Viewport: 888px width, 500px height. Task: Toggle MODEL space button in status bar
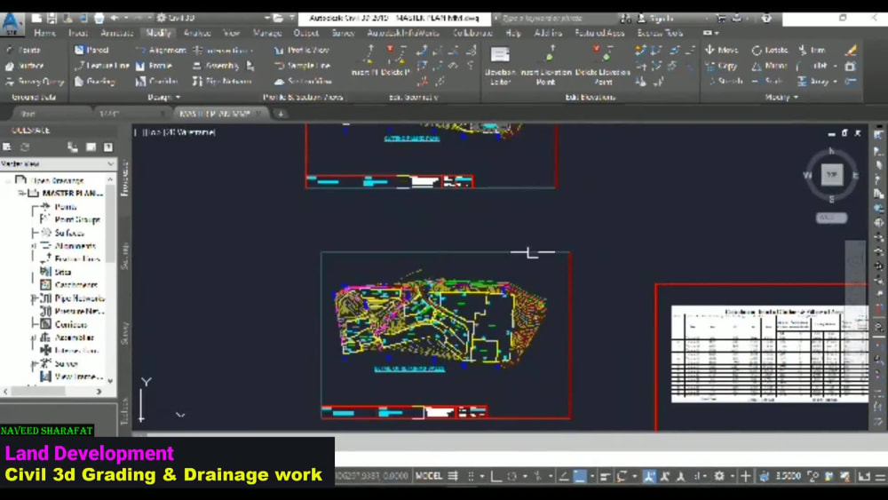(429, 476)
